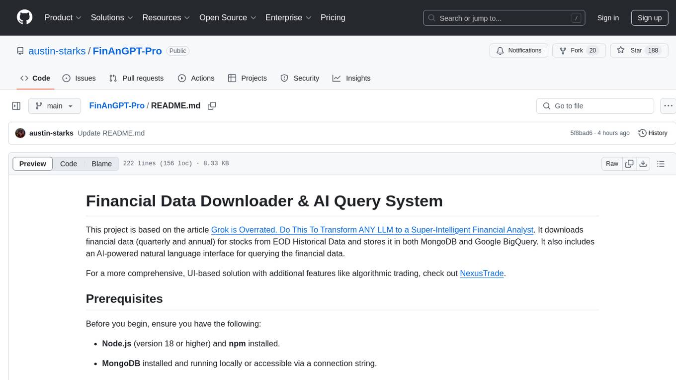This screenshot has height=380, width=676.
Task: Expand the Resources menu
Action: [167, 17]
